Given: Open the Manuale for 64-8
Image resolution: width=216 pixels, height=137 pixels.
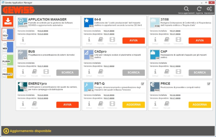Looking at the screenshot, I should tap(101, 41).
